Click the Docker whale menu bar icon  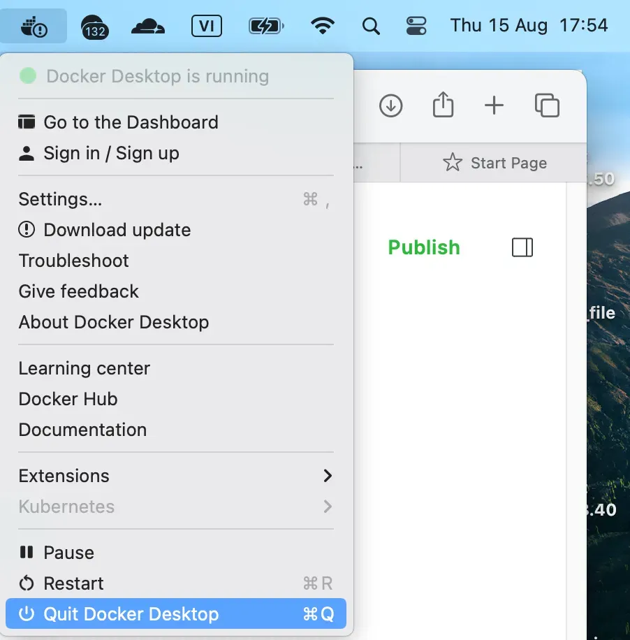[34, 25]
